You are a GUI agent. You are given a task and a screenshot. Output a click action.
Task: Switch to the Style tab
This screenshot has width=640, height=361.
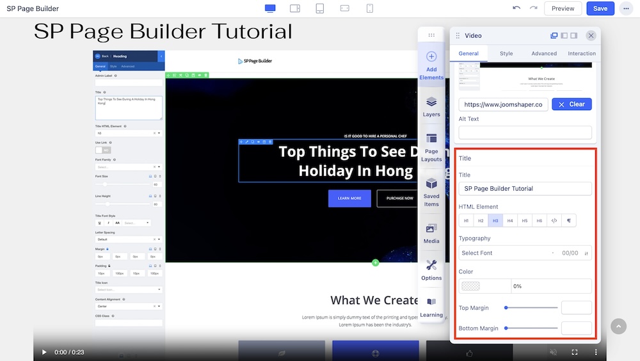click(x=506, y=54)
